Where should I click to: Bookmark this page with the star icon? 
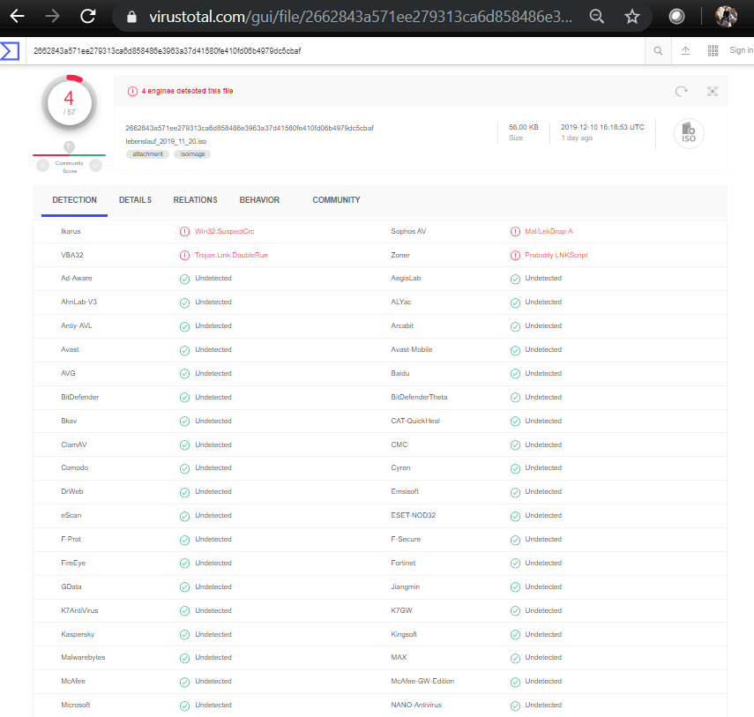tap(631, 17)
